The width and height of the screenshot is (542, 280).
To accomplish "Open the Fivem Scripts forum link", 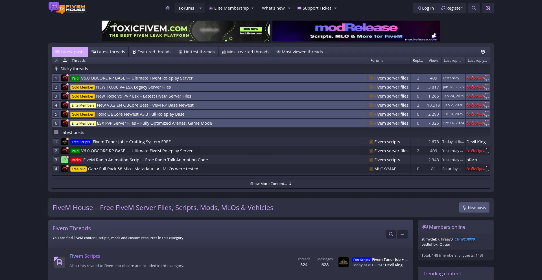I will tap(85, 256).
